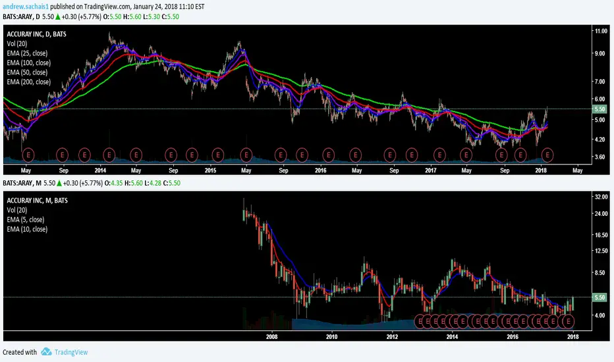This screenshot has width=614, height=362.
Task: Click the 'ACCURAY INC, D, BATS' chart title
Action: tap(36, 34)
